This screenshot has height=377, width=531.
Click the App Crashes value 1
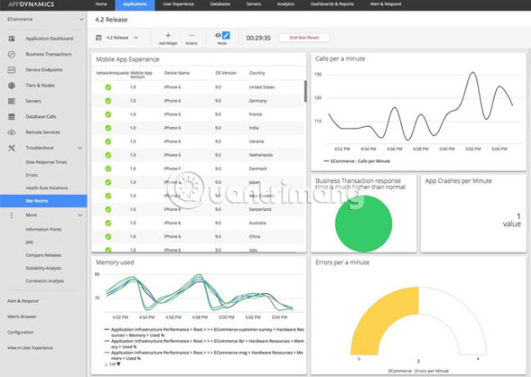[x=518, y=216]
